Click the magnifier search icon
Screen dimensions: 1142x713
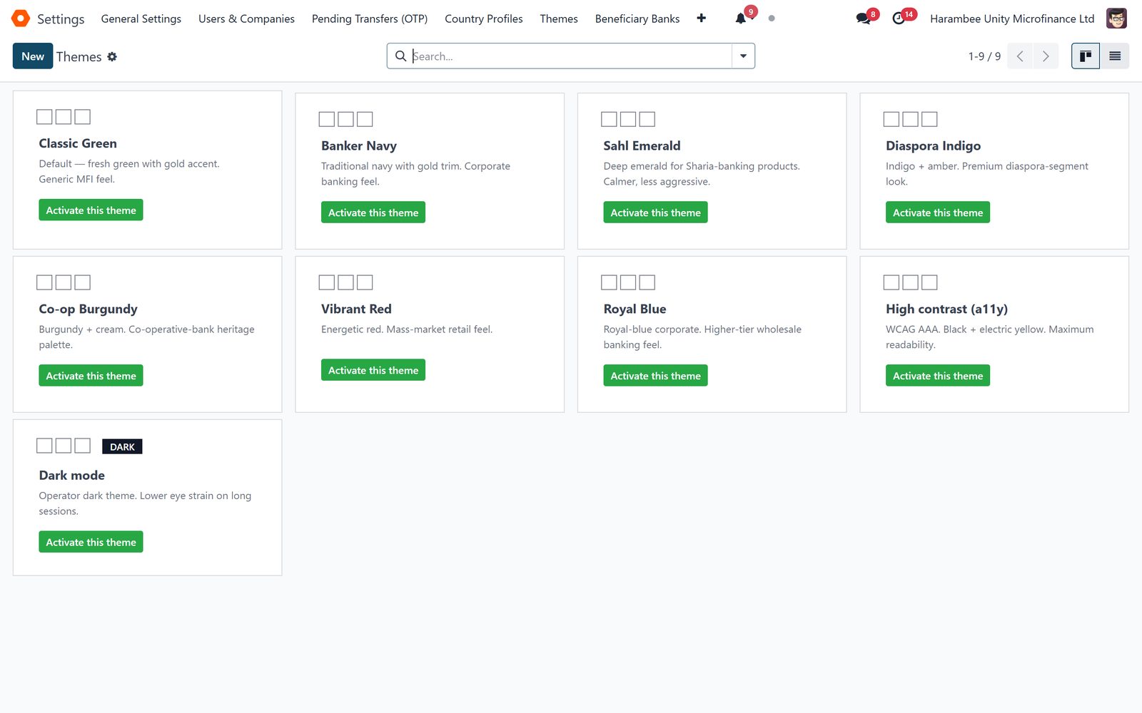coord(401,56)
